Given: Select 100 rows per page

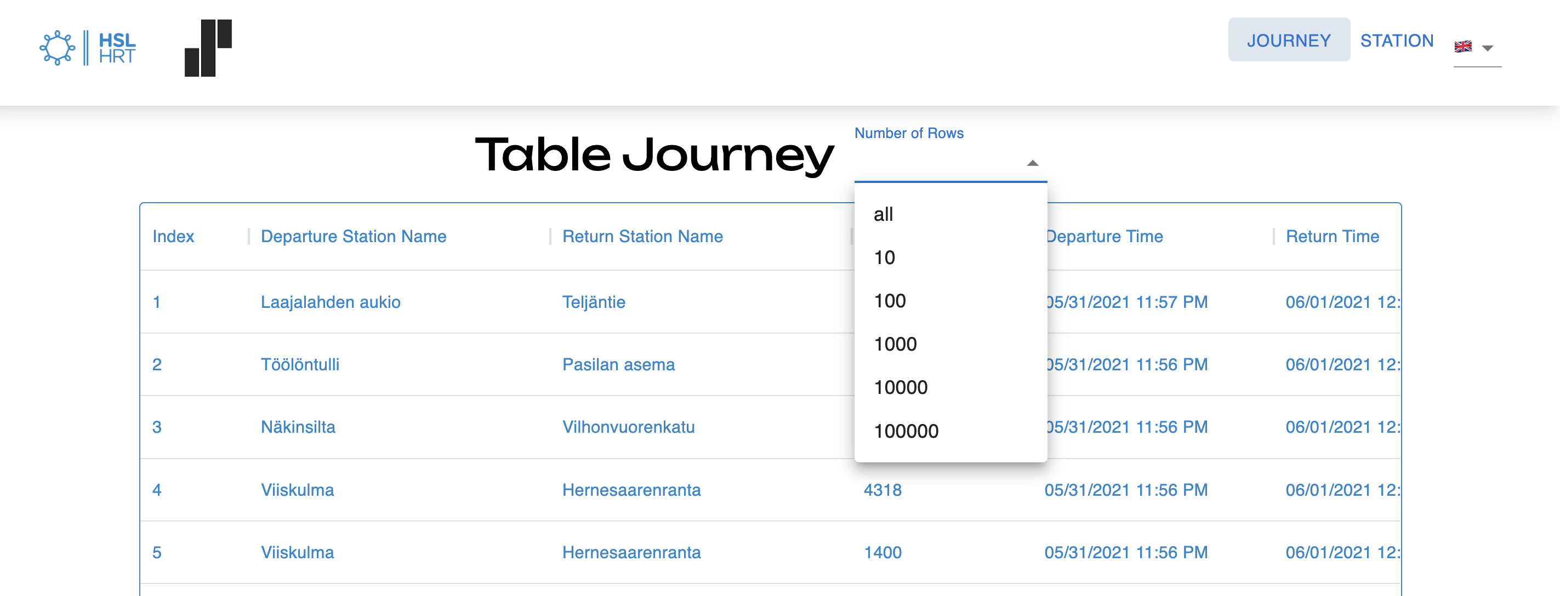Looking at the screenshot, I should coord(890,300).
